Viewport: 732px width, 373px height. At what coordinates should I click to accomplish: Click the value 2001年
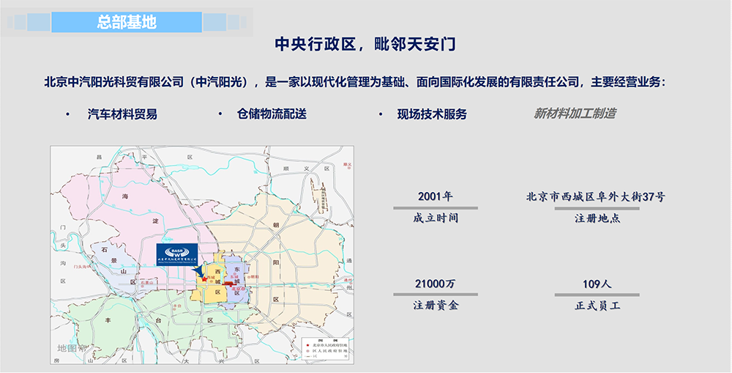435,196
